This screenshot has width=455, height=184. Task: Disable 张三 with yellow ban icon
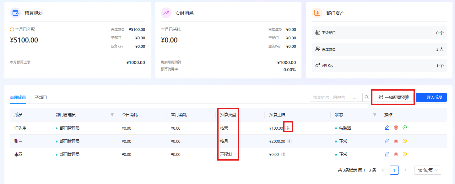(405, 141)
